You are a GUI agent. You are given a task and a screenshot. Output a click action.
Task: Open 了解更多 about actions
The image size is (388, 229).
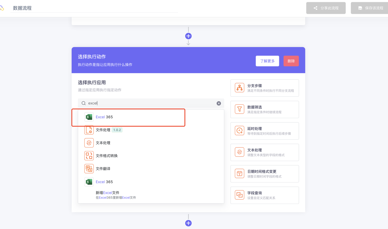click(267, 61)
